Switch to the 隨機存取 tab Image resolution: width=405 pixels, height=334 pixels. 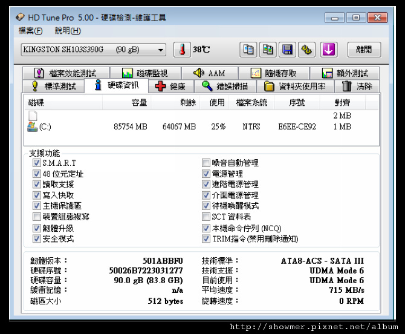coord(274,73)
